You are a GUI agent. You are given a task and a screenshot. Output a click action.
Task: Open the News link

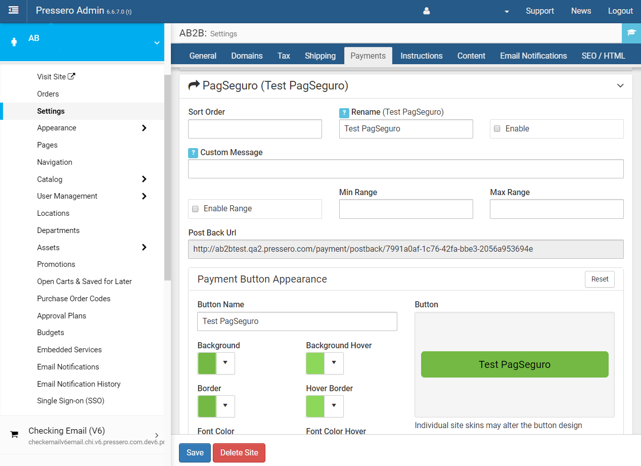[x=581, y=11]
